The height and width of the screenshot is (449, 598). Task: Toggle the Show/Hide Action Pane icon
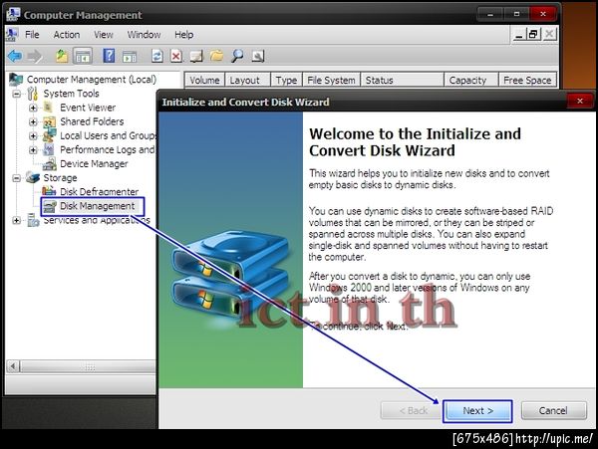pyautogui.click(x=130, y=57)
